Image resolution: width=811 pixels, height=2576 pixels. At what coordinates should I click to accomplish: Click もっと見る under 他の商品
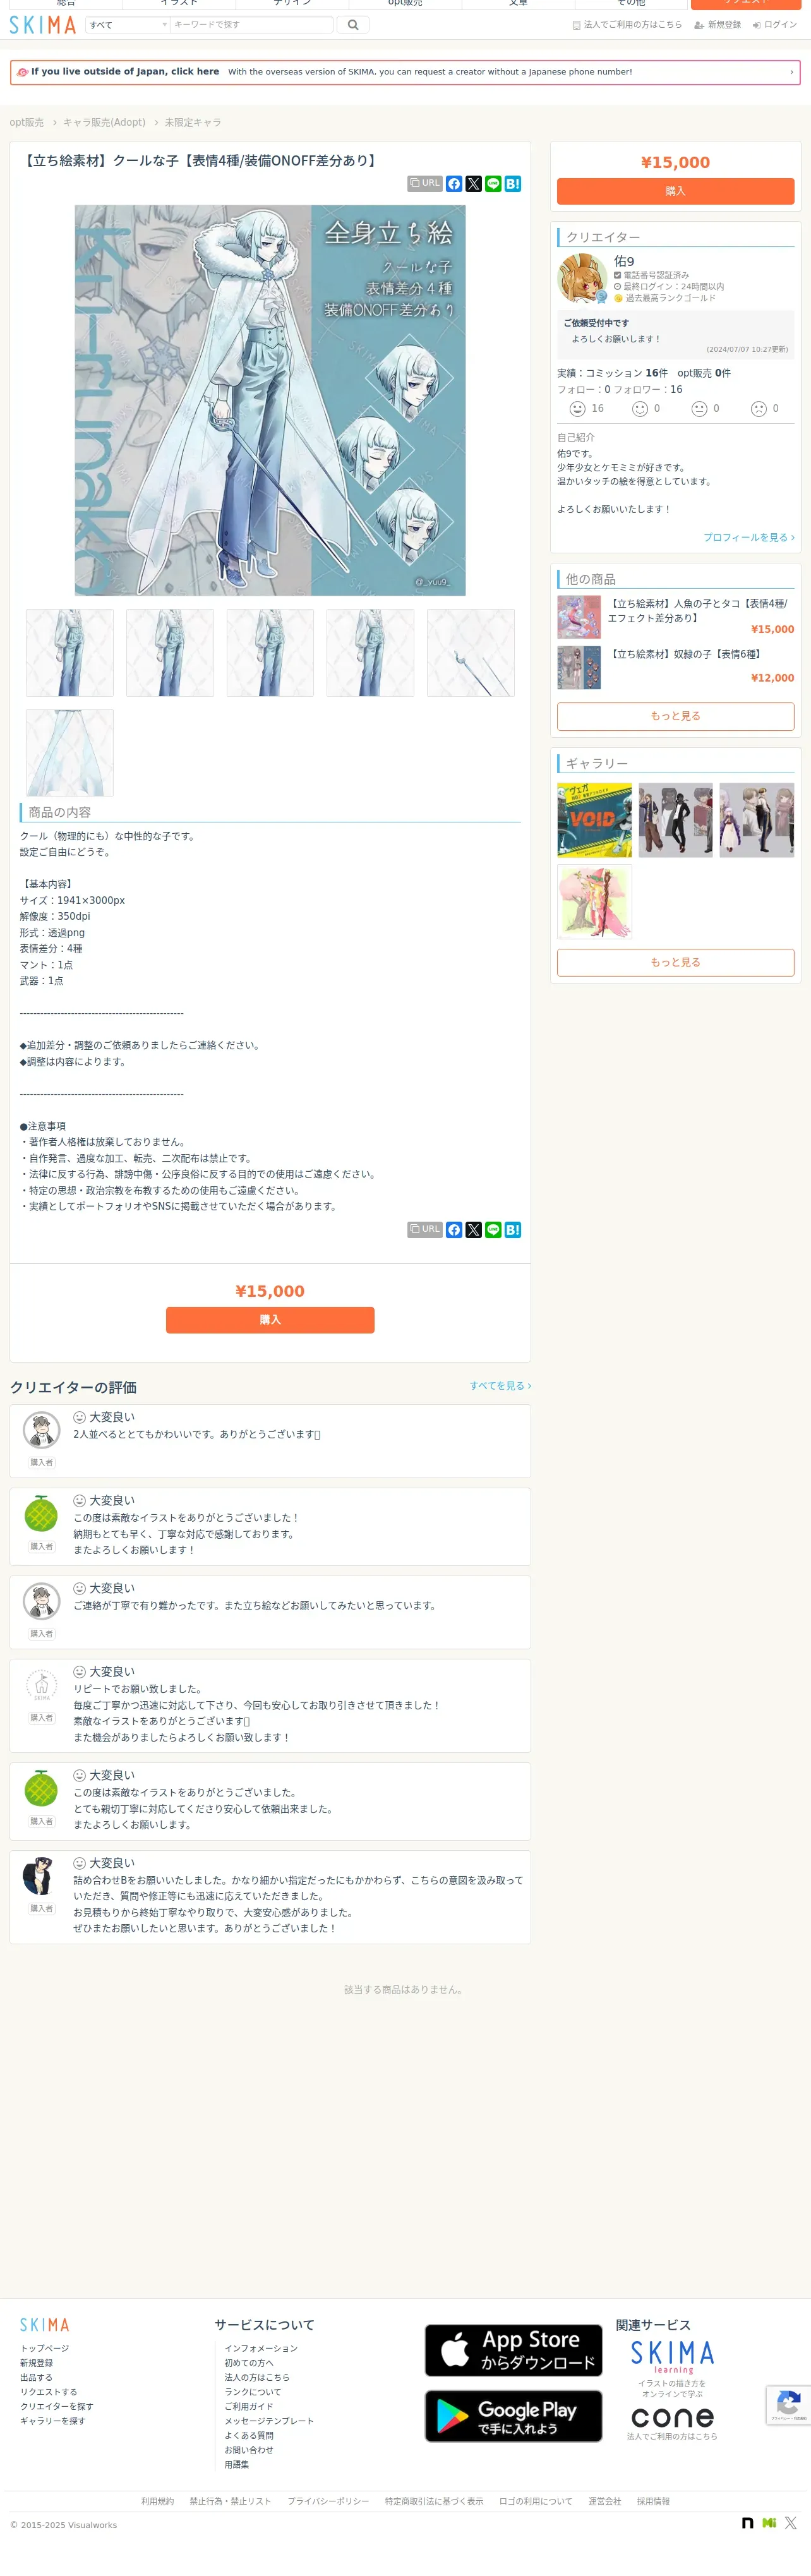point(675,716)
